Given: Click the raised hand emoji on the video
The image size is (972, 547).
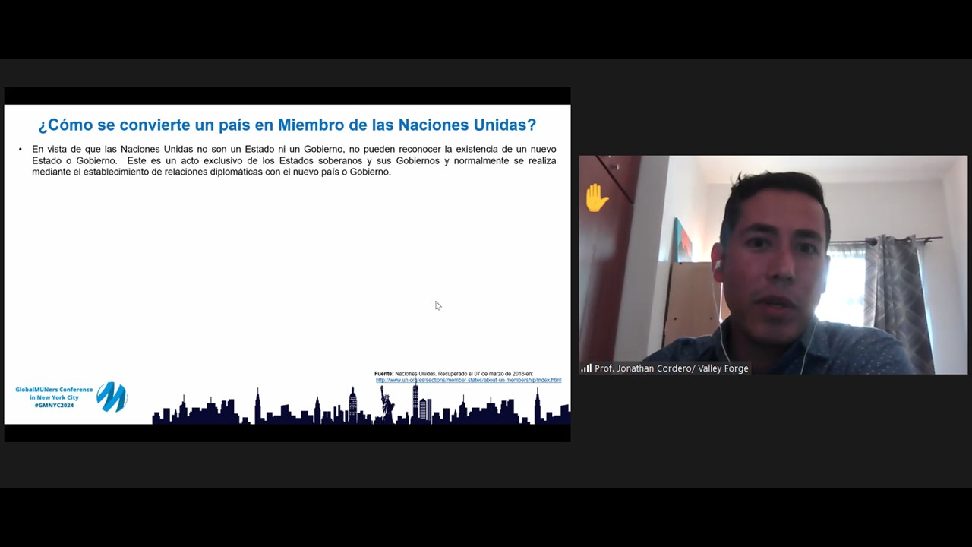Looking at the screenshot, I should coord(597,198).
